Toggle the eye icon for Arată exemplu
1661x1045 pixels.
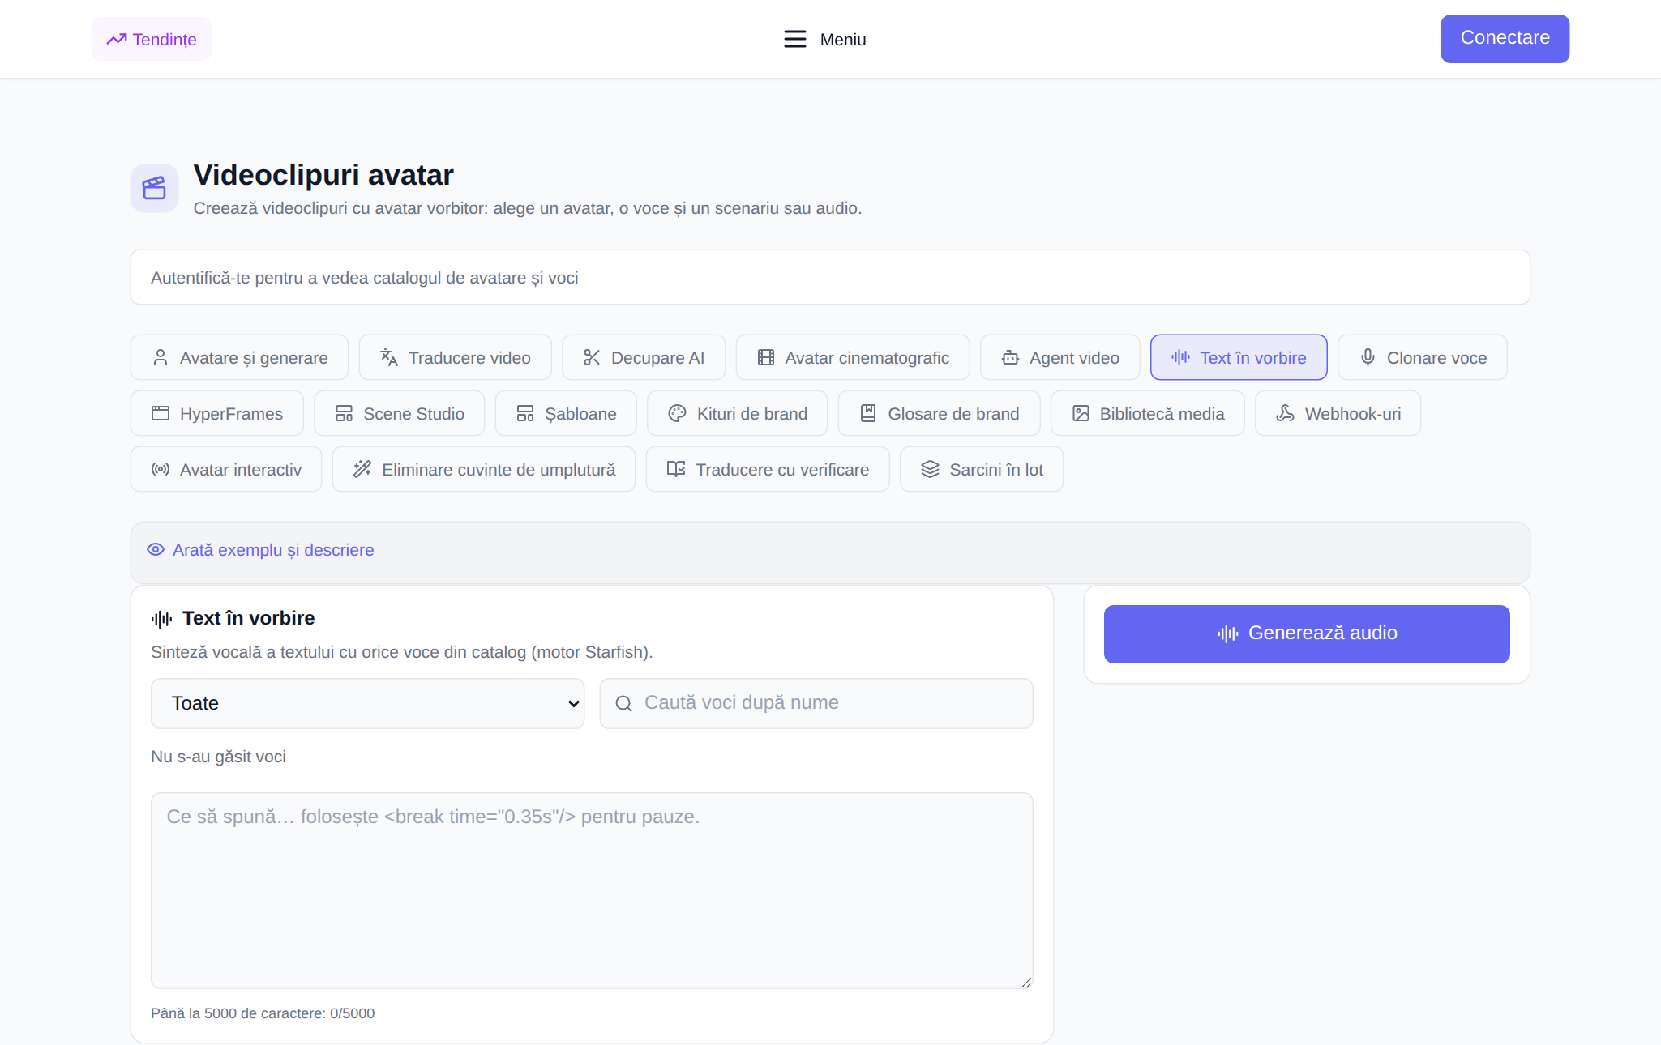(156, 549)
